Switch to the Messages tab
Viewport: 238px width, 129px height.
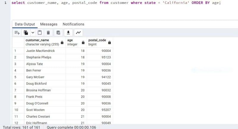pos(49,24)
